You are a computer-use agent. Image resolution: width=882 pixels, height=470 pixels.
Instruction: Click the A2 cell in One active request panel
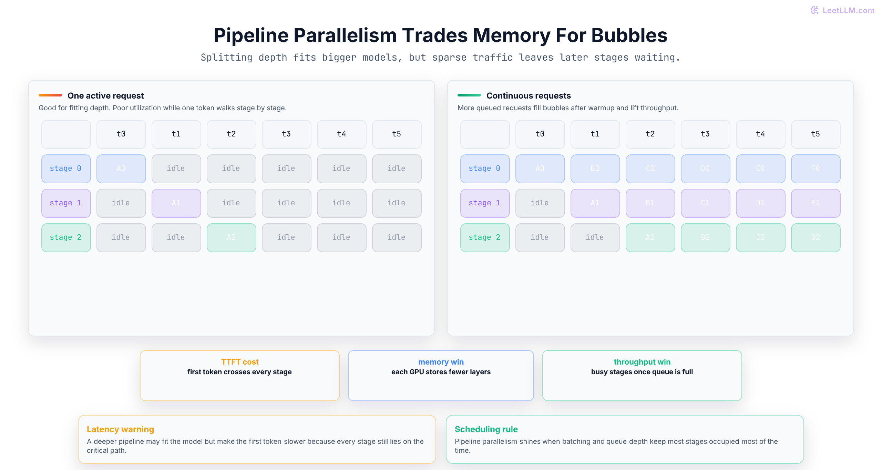click(232, 237)
